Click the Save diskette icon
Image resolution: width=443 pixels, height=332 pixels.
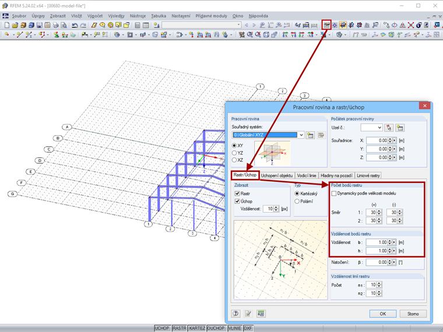tap(39, 25)
